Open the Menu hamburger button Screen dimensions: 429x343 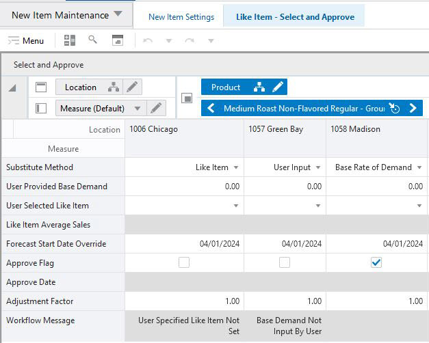click(x=26, y=41)
